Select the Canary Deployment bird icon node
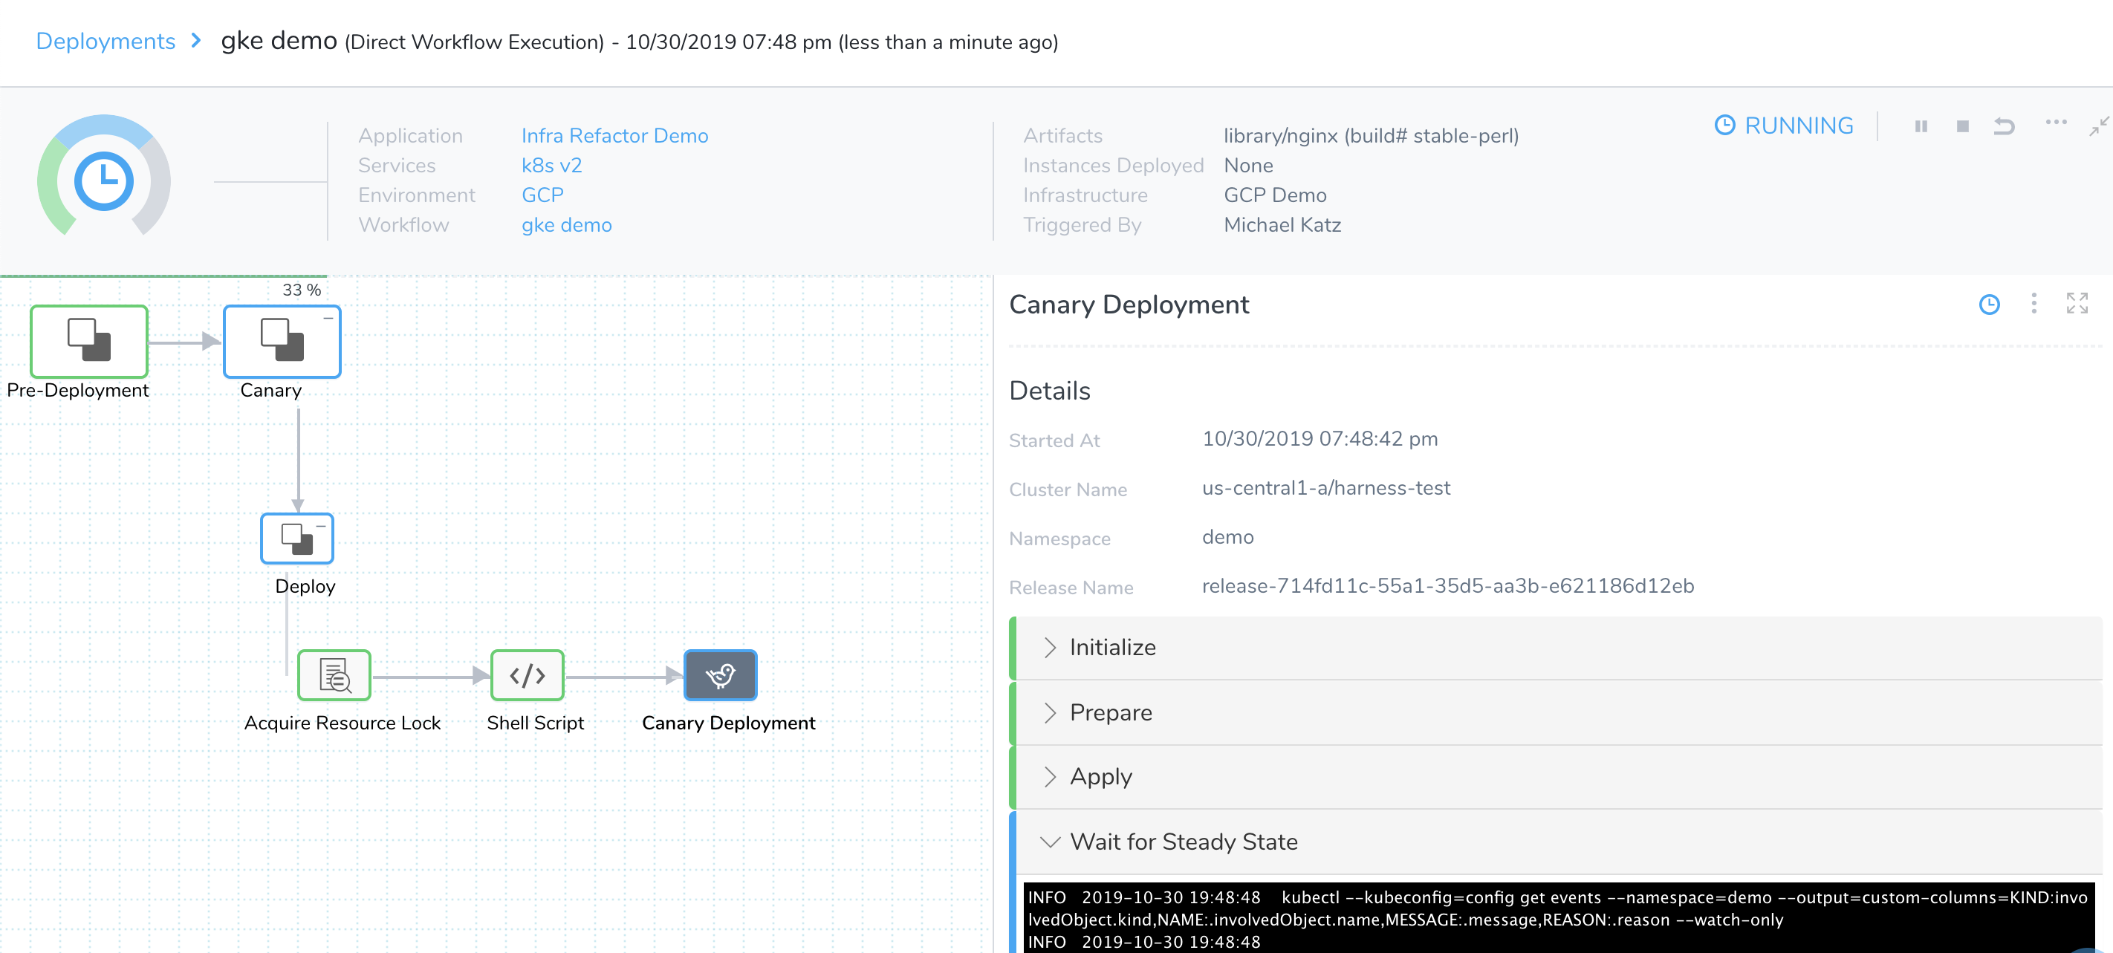Viewport: 2113px width, 953px height. pos(720,675)
